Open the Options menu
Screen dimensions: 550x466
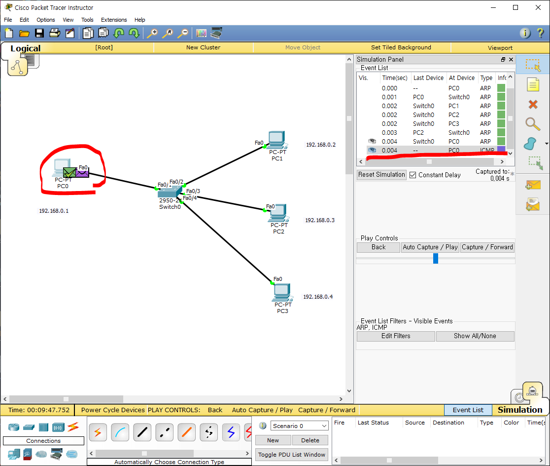pyautogui.click(x=46, y=20)
